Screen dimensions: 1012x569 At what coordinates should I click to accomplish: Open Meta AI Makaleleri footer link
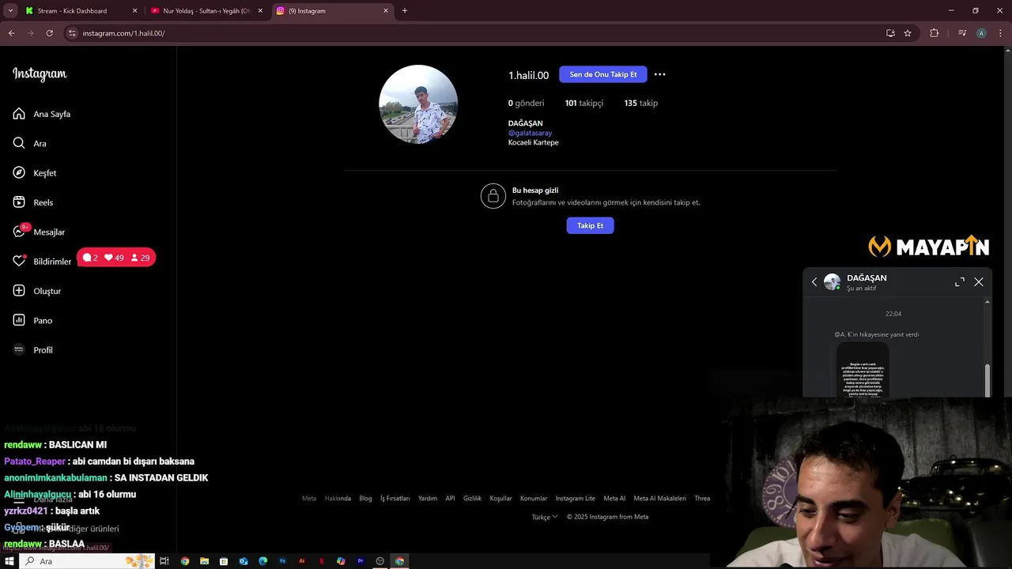659,499
